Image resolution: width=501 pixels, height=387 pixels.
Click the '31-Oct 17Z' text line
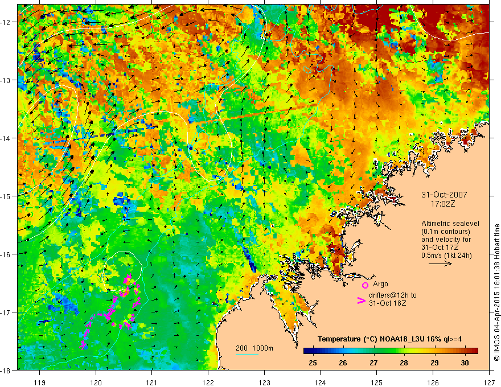[x=440, y=248]
